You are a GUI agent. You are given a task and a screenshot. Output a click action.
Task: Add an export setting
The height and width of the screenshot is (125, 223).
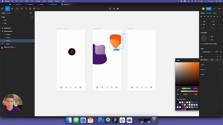point(221,74)
